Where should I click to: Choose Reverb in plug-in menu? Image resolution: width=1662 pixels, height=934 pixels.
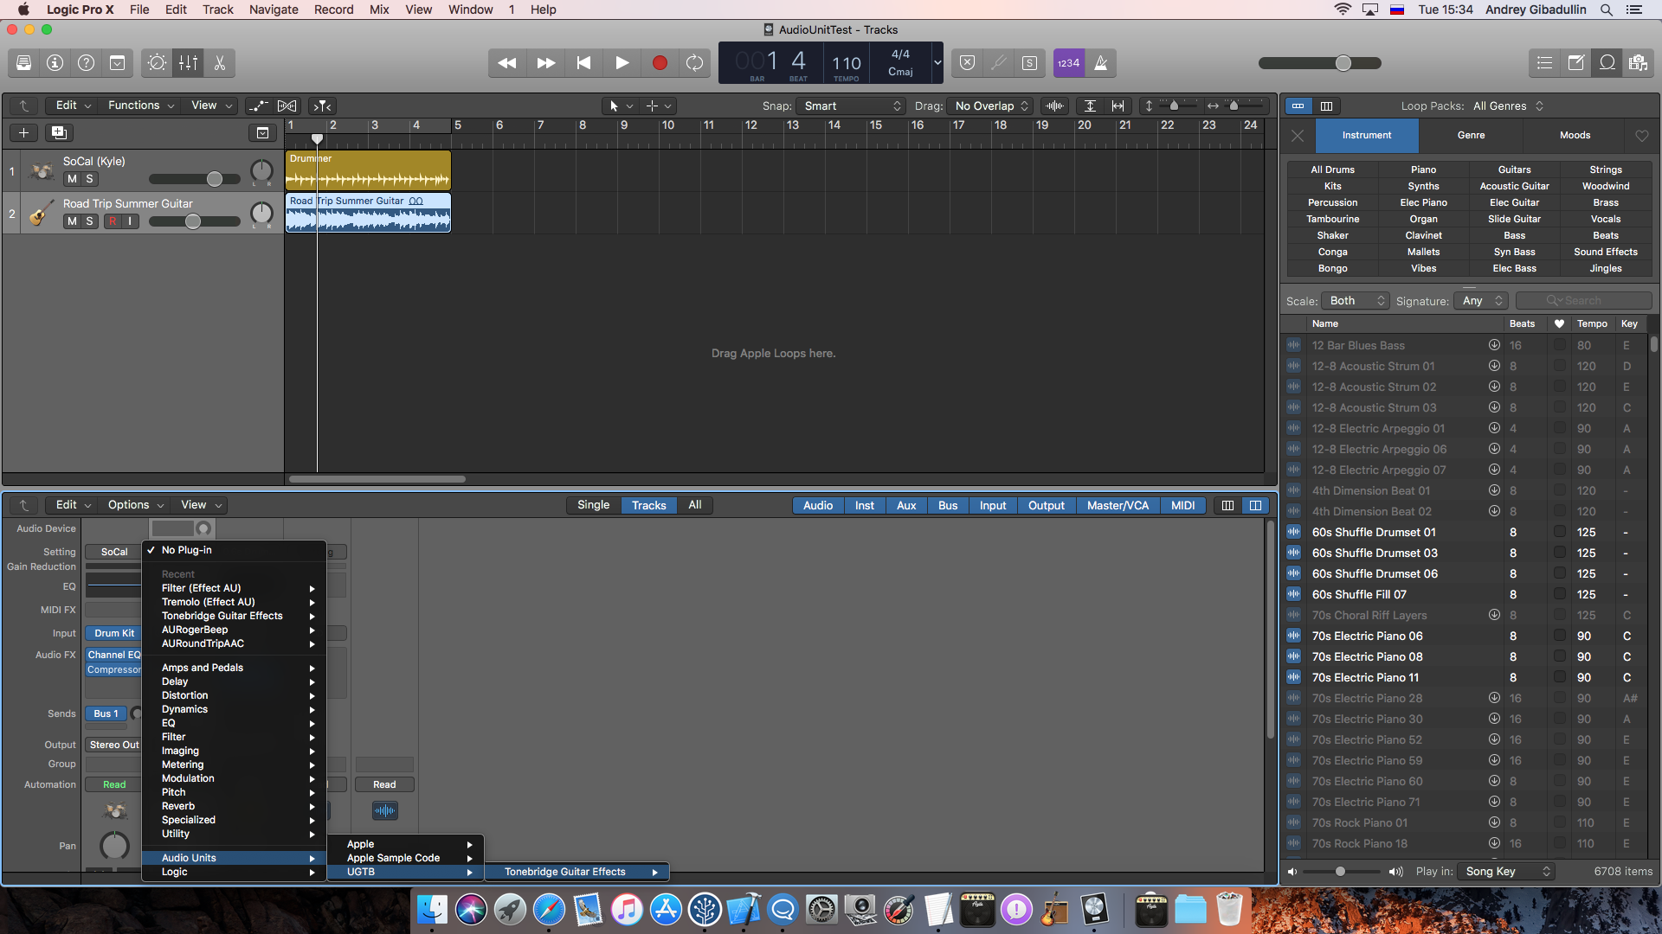234,806
